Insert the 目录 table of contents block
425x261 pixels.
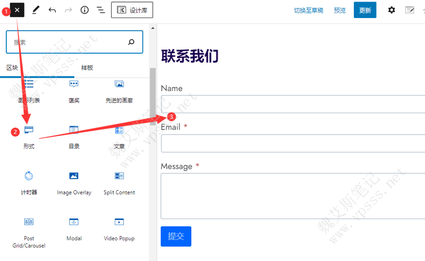coord(74,137)
